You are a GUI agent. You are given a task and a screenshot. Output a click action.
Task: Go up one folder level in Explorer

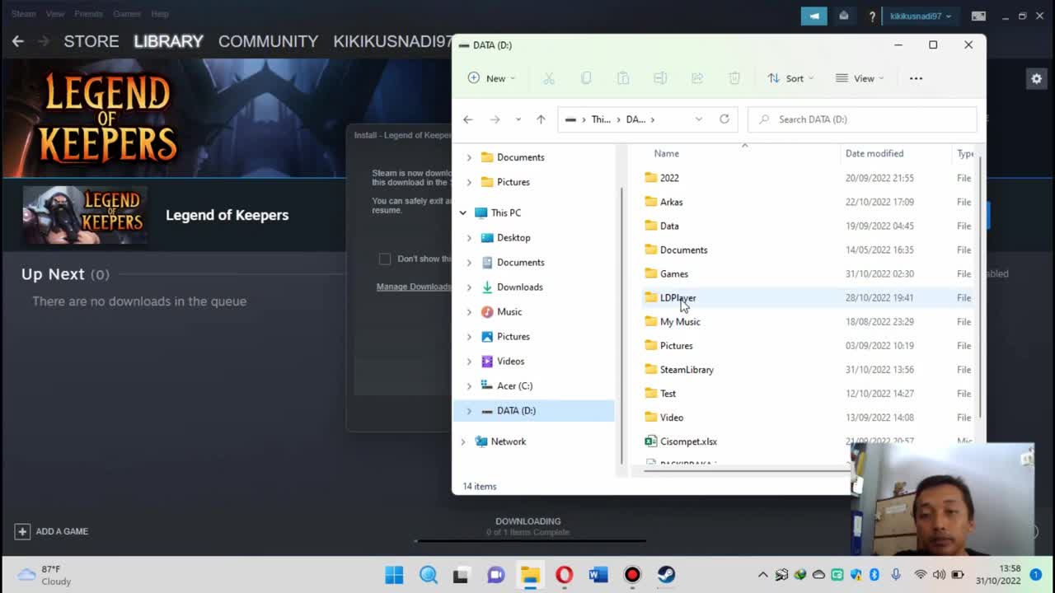[541, 119]
